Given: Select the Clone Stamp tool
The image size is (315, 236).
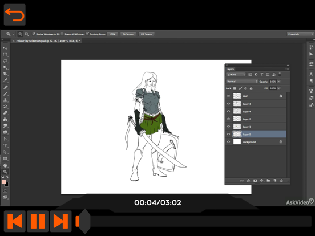Looking at the screenshot, I should (5, 100).
